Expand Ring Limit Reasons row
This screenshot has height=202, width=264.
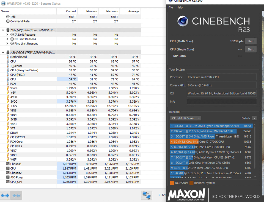pyautogui.click(x=7, y=44)
